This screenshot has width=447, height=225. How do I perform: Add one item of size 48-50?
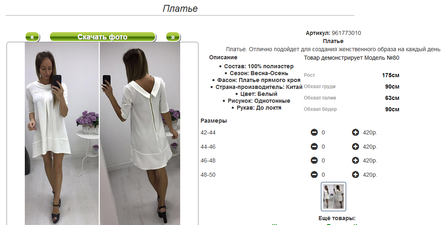click(x=355, y=175)
